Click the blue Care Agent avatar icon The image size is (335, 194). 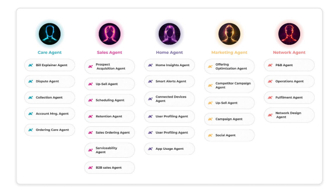(x=50, y=34)
